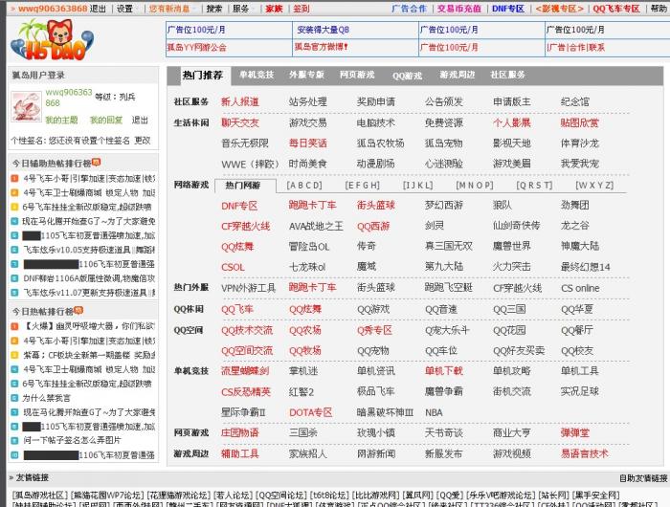Click 自助友情链接 at bottom right
Screen dimensions: 670x507
[643, 478]
